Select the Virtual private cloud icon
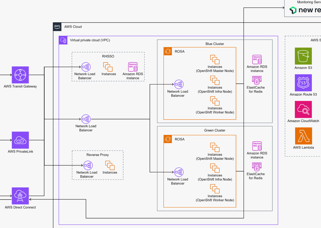The height and width of the screenshot is (228, 321). [x=63, y=40]
